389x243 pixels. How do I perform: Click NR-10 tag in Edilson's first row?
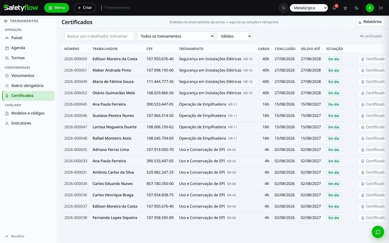pos(248,59)
